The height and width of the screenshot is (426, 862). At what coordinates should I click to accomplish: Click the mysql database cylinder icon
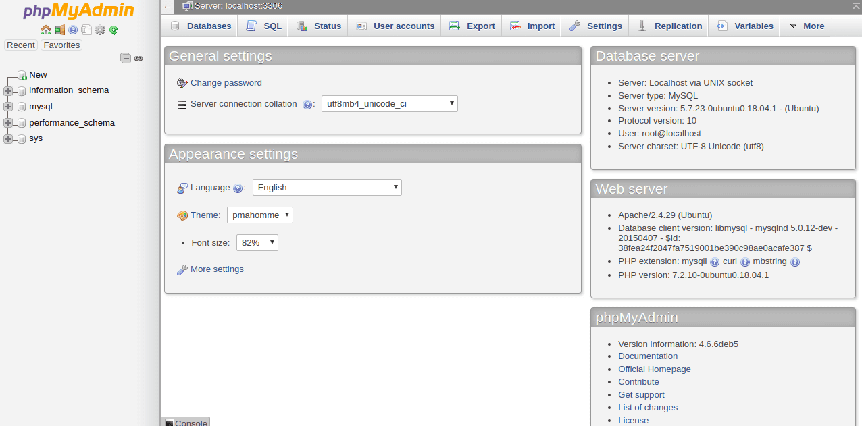click(22, 107)
